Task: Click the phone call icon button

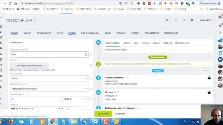Action: point(167,20)
